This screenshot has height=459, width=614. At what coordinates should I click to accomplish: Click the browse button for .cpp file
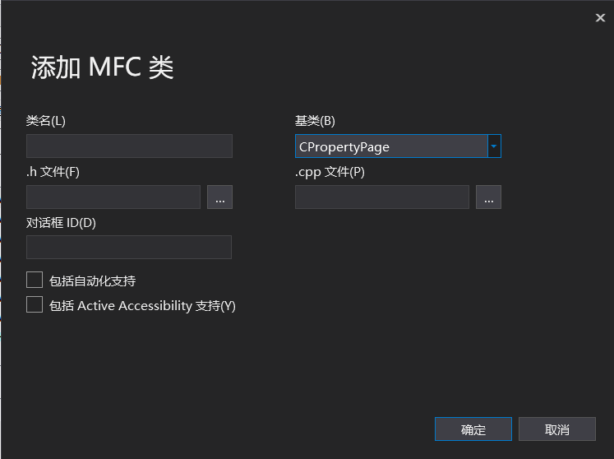tap(488, 197)
